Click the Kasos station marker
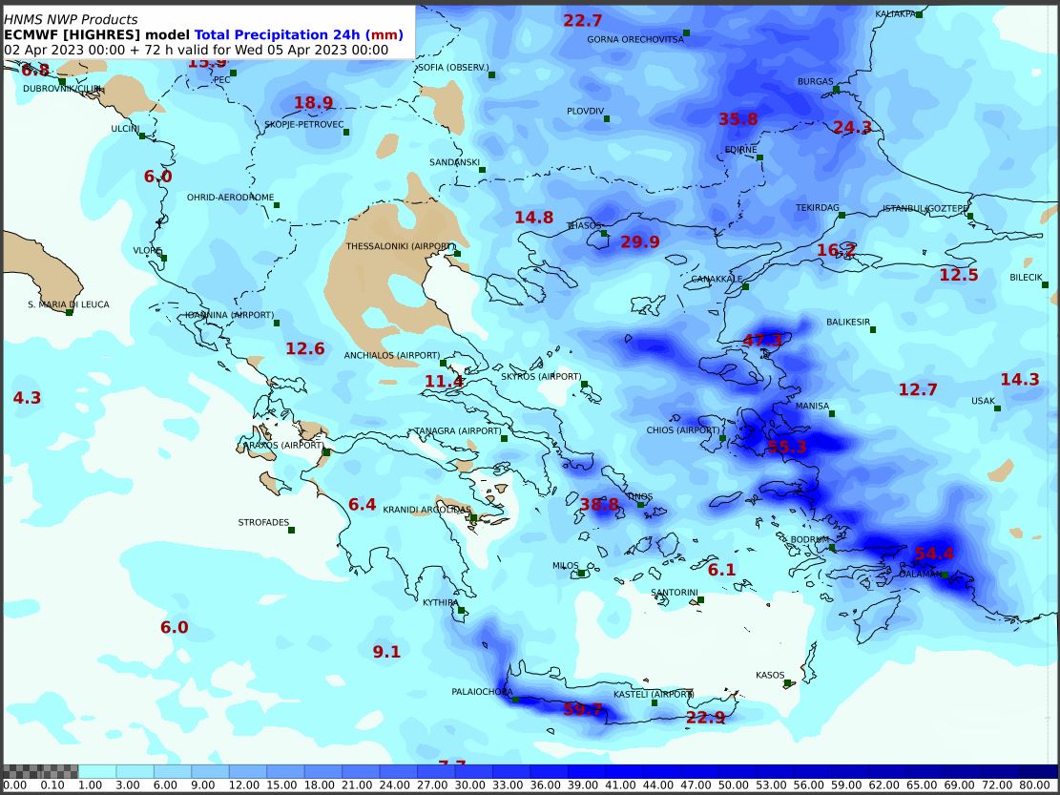 [787, 683]
